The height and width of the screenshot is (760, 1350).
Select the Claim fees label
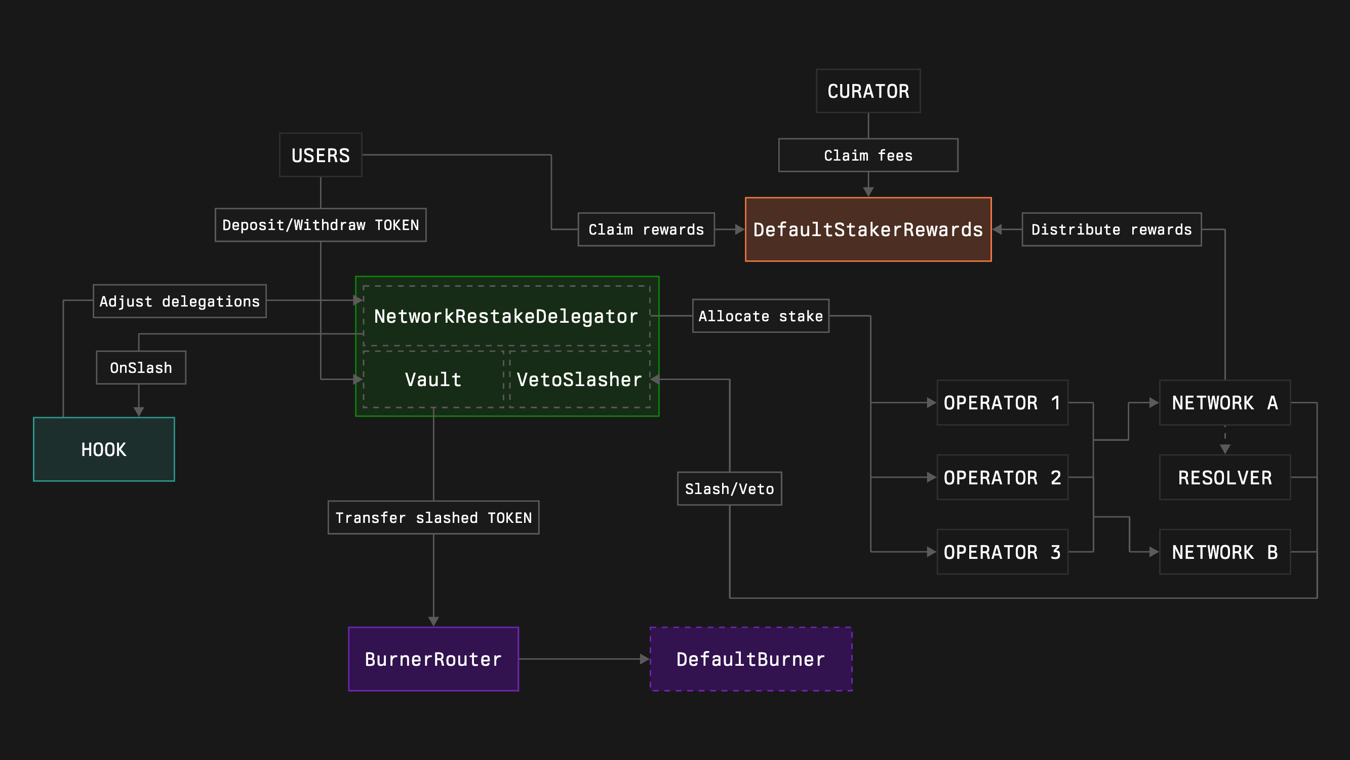[x=868, y=155]
